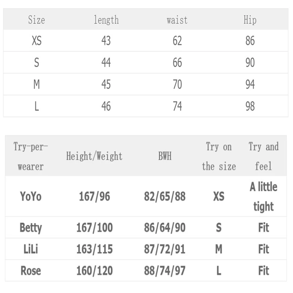Click the "Hip" column header

[250, 20]
